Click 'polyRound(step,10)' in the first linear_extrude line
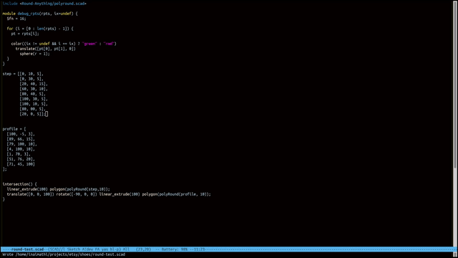 (87, 189)
